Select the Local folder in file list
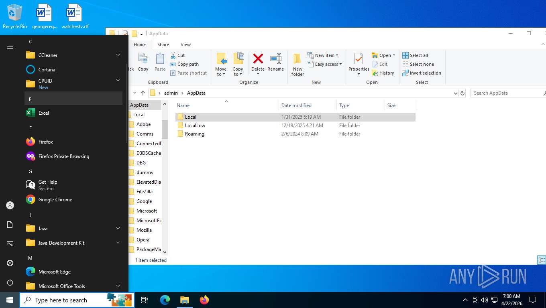Image resolution: width=546 pixels, height=308 pixels. pos(295,117)
